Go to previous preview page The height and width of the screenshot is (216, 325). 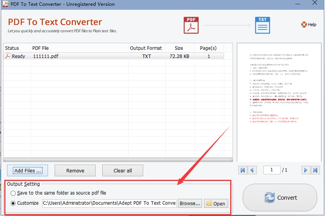pos(252,170)
